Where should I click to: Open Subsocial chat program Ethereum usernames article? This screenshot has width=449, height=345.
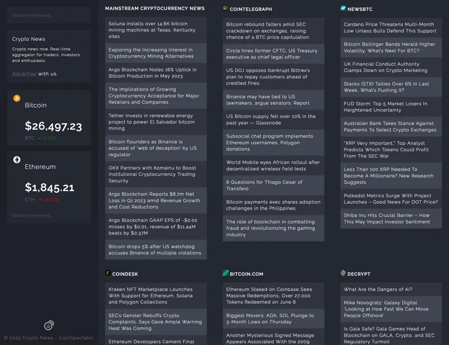(x=273, y=142)
